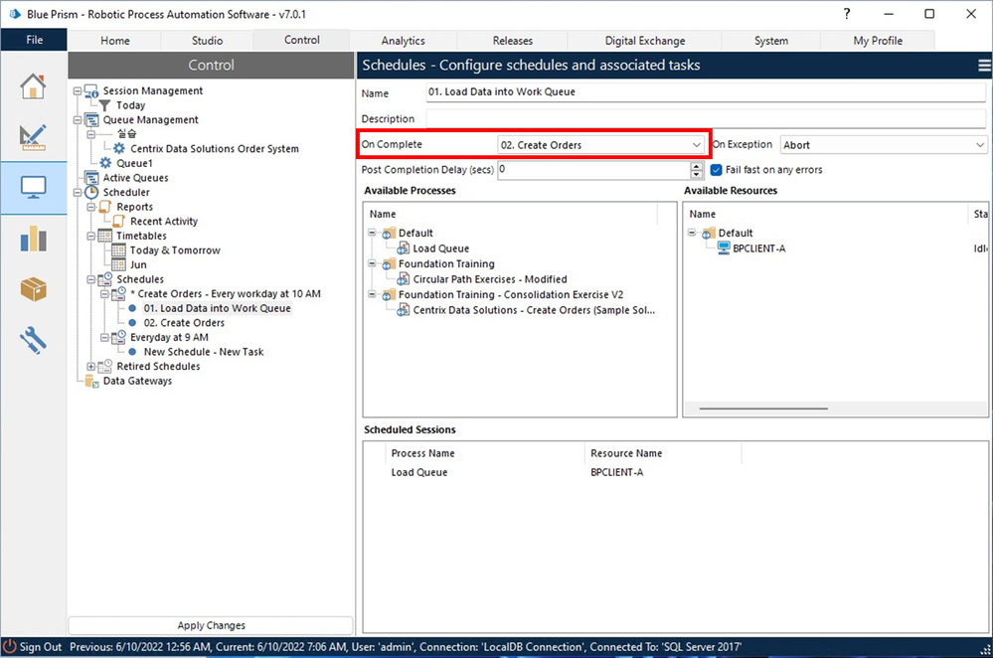Expand the Retired Schedules node
Screen dimensions: 993x658
pyautogui.click(x=90, y=366)
